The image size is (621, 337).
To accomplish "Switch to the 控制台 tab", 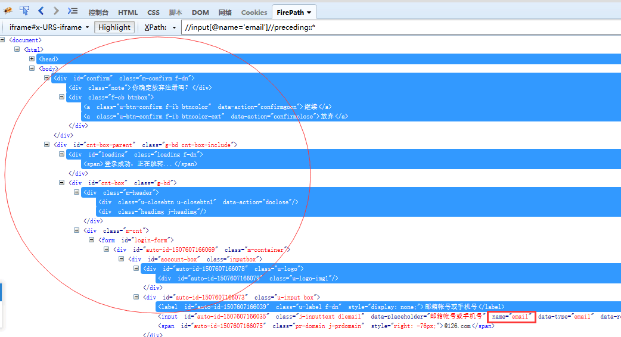I will 98,13.
